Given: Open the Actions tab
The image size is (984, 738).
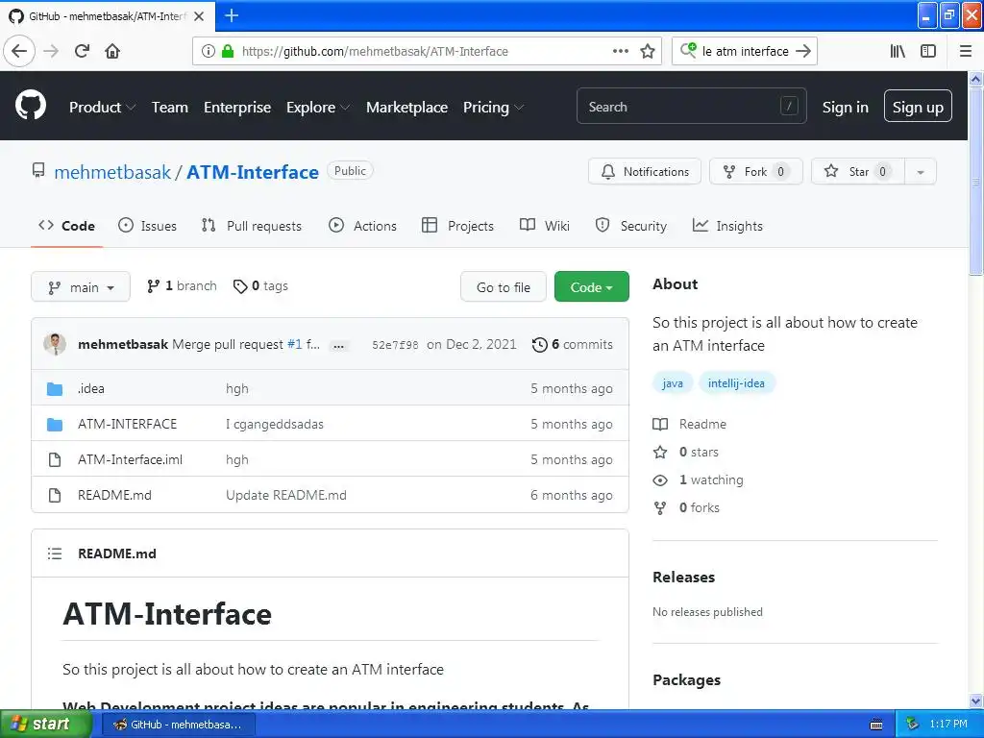Looking at the screenshot, I should tap(362, 226).
